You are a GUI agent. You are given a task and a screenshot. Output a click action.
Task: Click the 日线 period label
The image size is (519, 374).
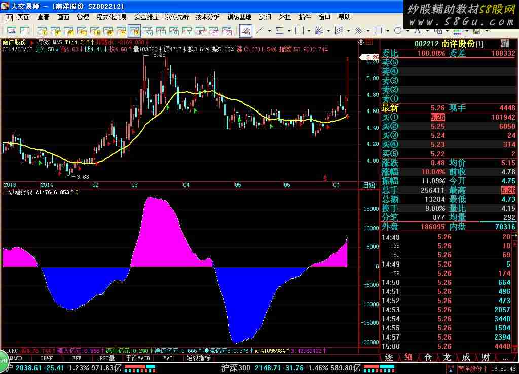pyautogui.click(x=369, y=185)
